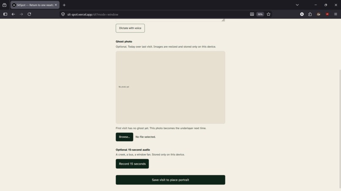The height and width of the screenshot is (191, 341).
Task: Bookmark this page with the star icon
Action: (269, 14)
